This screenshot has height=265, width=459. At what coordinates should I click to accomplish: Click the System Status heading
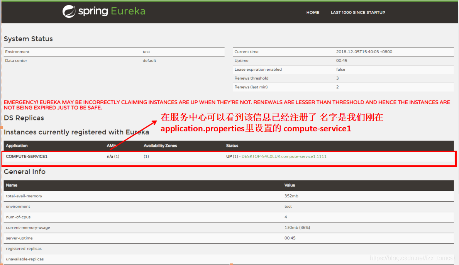coord(28,39)
